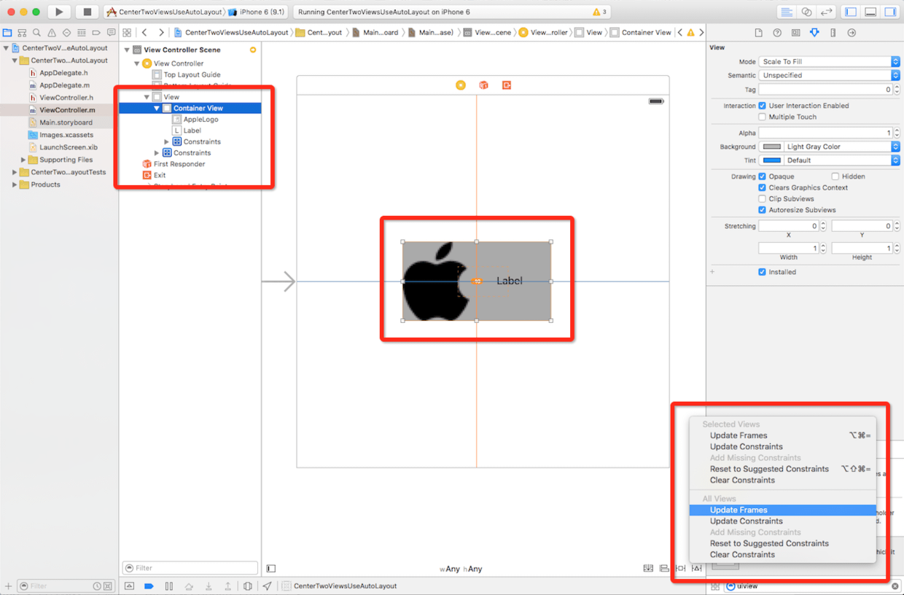Click the wAny hAny size class button
Screen dimensions: 904x595
(461, 569)
